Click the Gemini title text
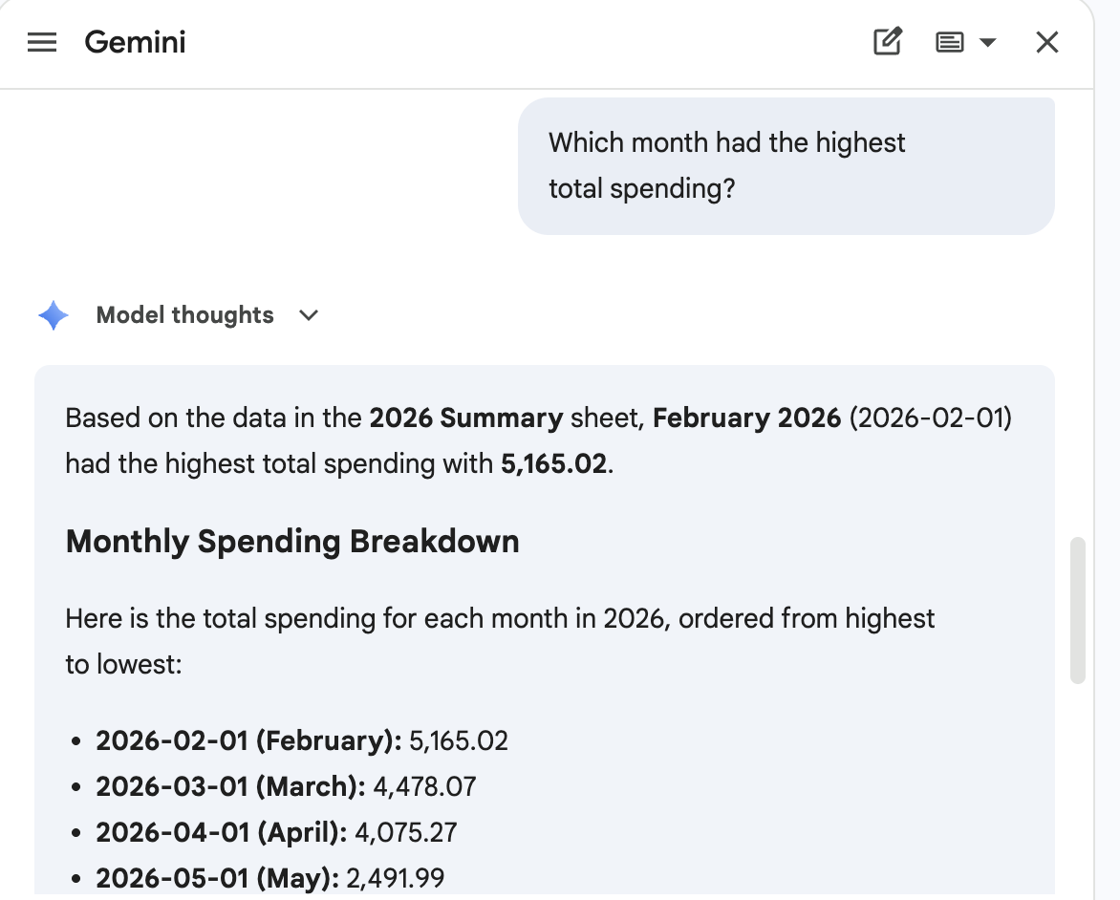 [135, 42]
